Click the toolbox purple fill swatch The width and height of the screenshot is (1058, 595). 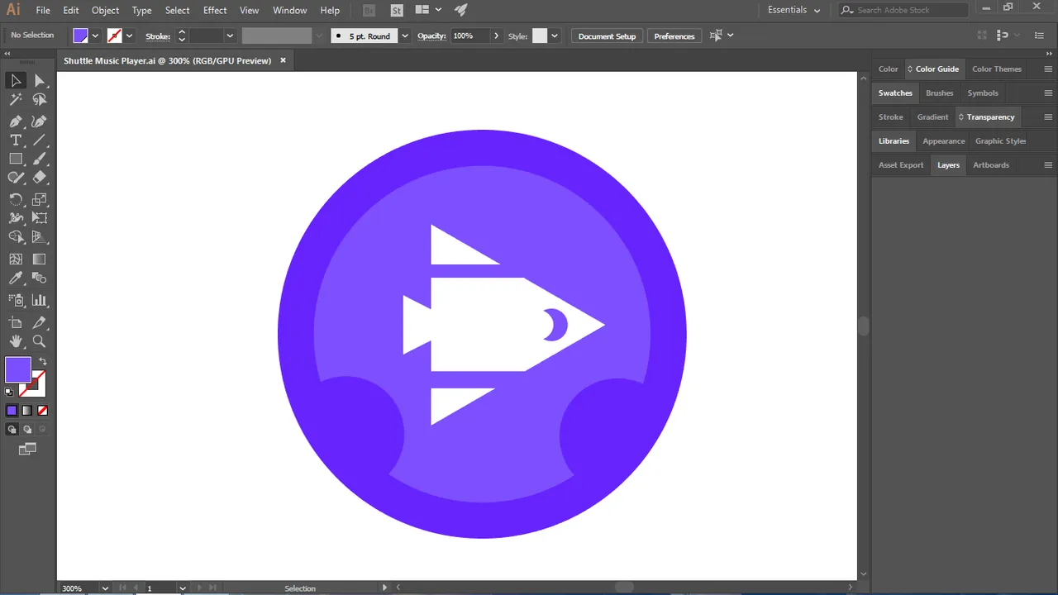tap(18, 369)
